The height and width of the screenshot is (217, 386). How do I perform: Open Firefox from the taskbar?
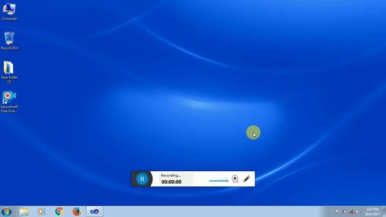click(x=77, y=212)
